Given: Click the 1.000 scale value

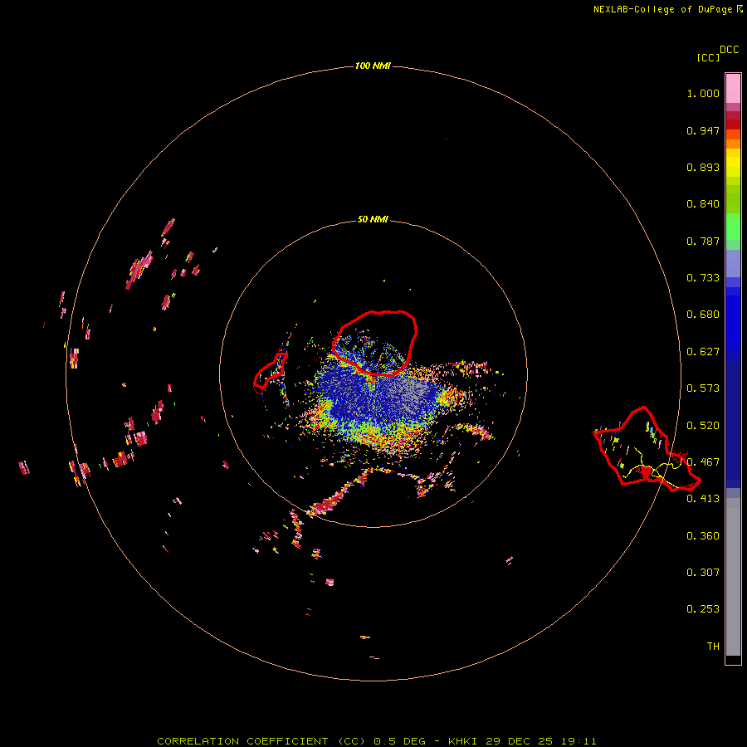Looking at the screenshot, I should click(703, 93).
